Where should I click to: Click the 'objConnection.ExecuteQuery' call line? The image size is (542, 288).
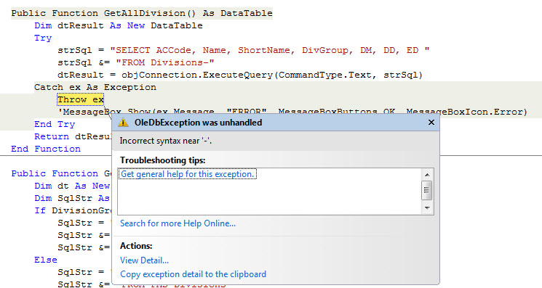[x=240, y=75]
